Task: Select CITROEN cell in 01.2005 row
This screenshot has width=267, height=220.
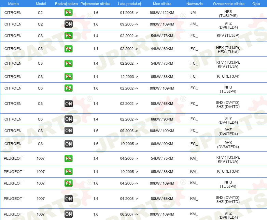Action: [13, 13]
